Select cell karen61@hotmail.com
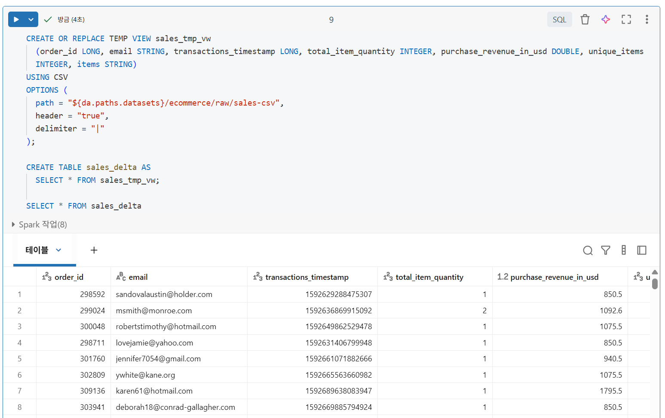665x418 pixels. click(179, 391)
